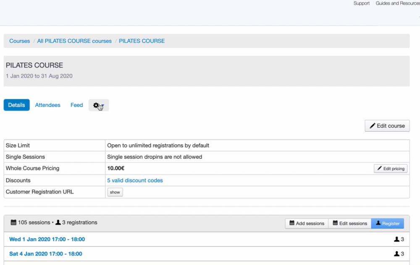Go to Courses breadcrumb link

20,41
